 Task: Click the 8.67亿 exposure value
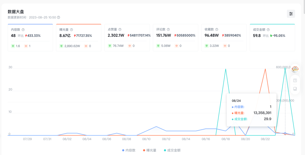pos(65,36)
